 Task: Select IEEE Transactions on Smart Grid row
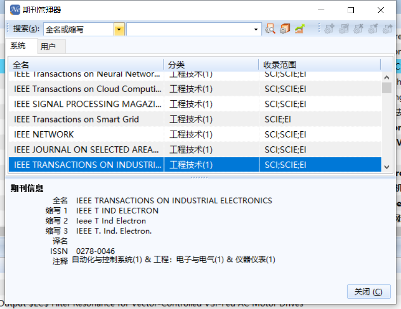click(x=195, y=119)
